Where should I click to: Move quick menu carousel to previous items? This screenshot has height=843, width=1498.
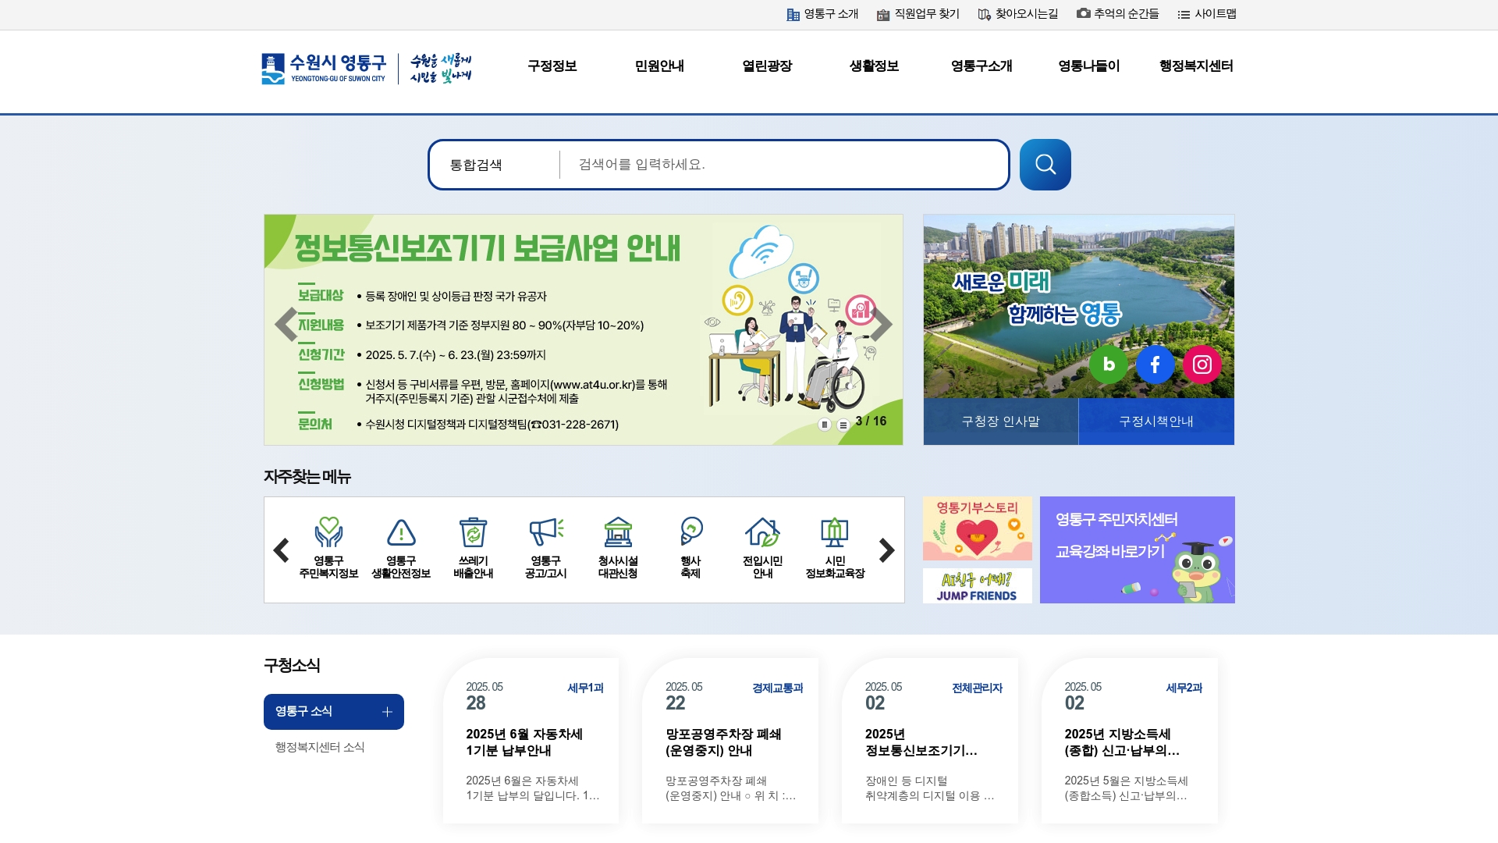click(282, 550)
